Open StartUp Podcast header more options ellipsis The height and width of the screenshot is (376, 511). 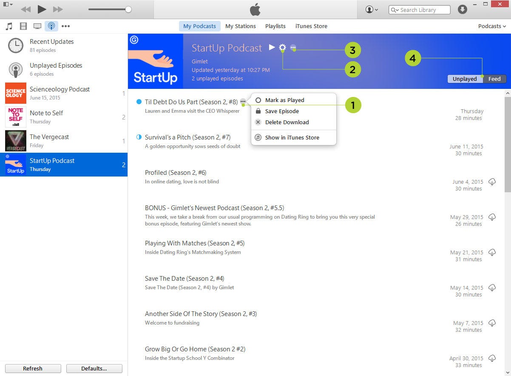tap(293, 48)
